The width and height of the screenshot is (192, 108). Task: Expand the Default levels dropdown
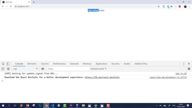click(98, 69)
